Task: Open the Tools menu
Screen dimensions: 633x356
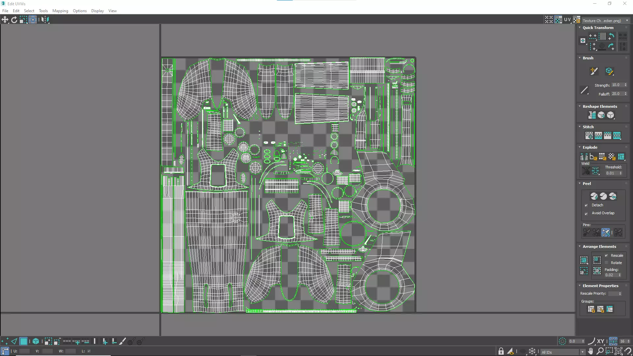Action: (43, 11)
